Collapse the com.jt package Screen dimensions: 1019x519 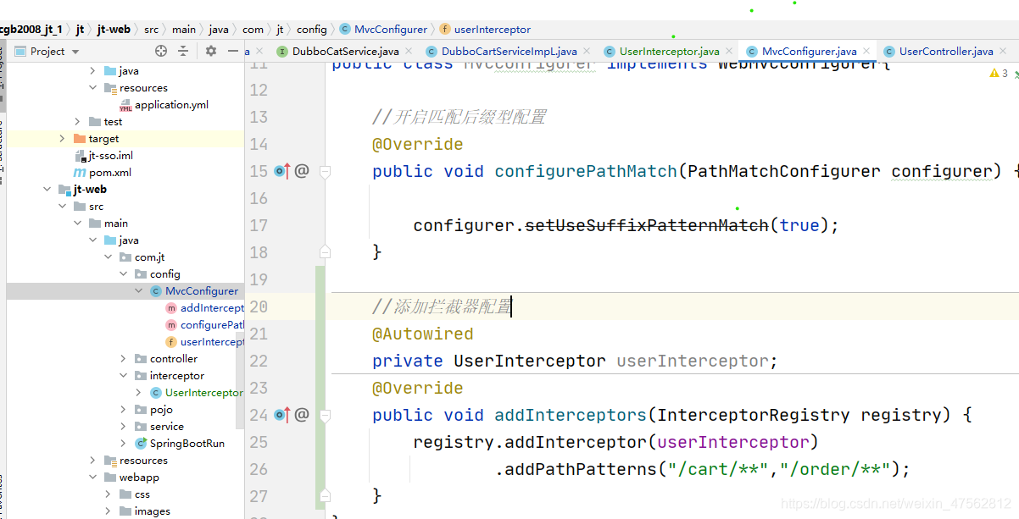[x=108, y=257]
